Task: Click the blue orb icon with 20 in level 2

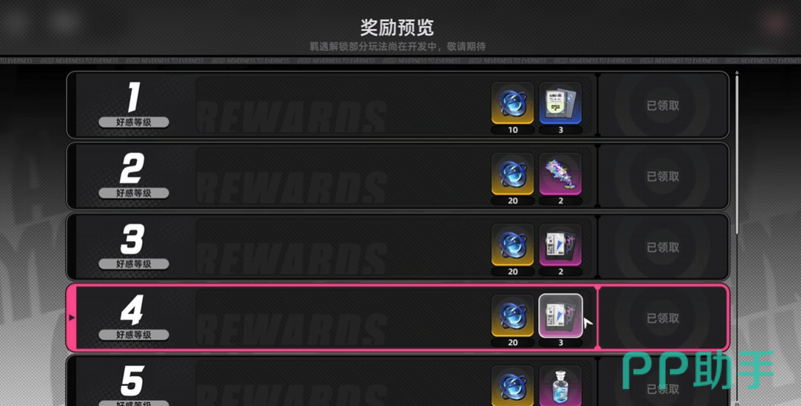Action: [x=512, y=174]
